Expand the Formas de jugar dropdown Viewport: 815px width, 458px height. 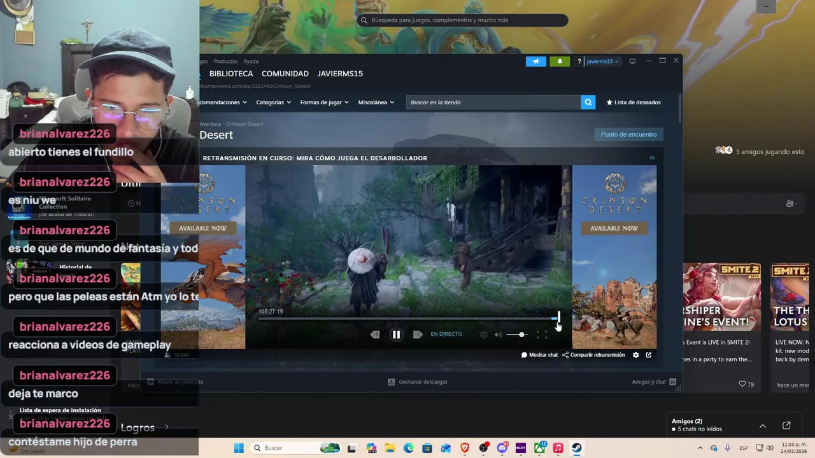(x=325, y=102)
